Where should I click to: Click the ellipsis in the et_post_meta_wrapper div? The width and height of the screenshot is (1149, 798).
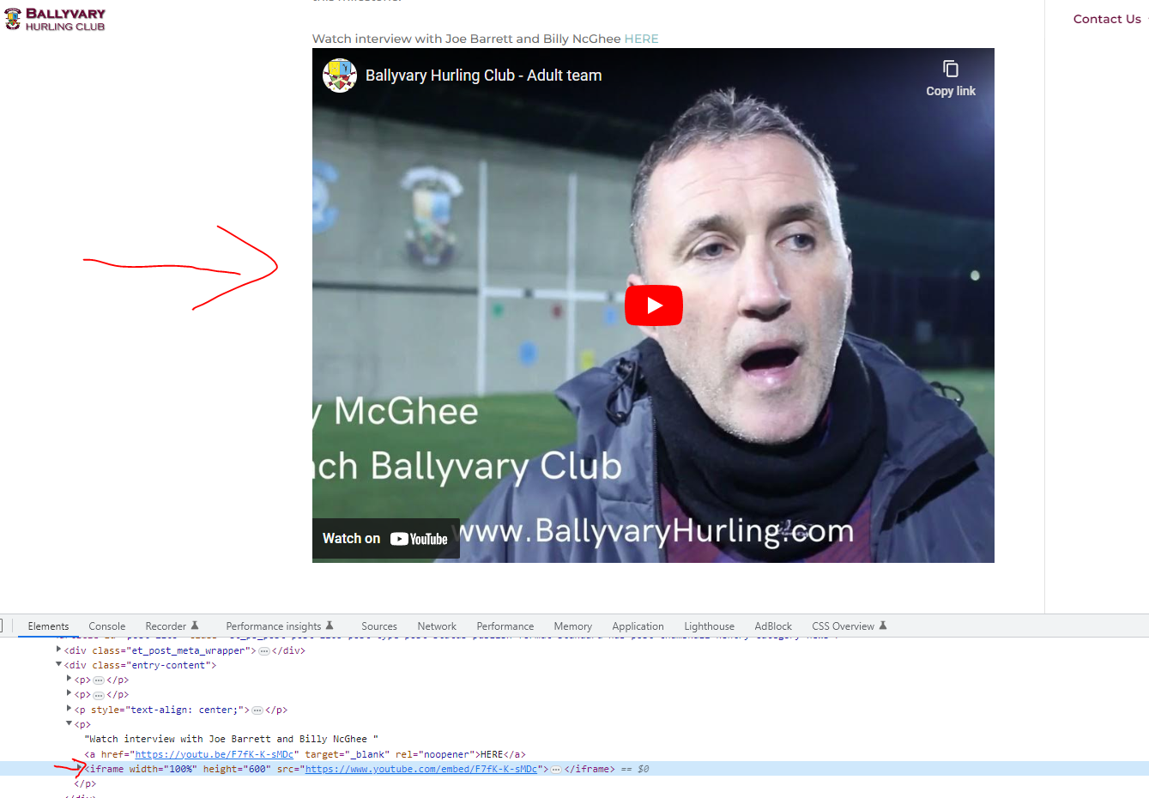coord(264,650)
